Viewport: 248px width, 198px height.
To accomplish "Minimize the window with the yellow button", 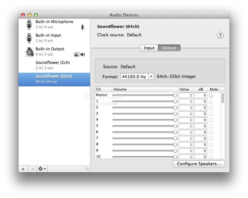I will tap(30, 15).
